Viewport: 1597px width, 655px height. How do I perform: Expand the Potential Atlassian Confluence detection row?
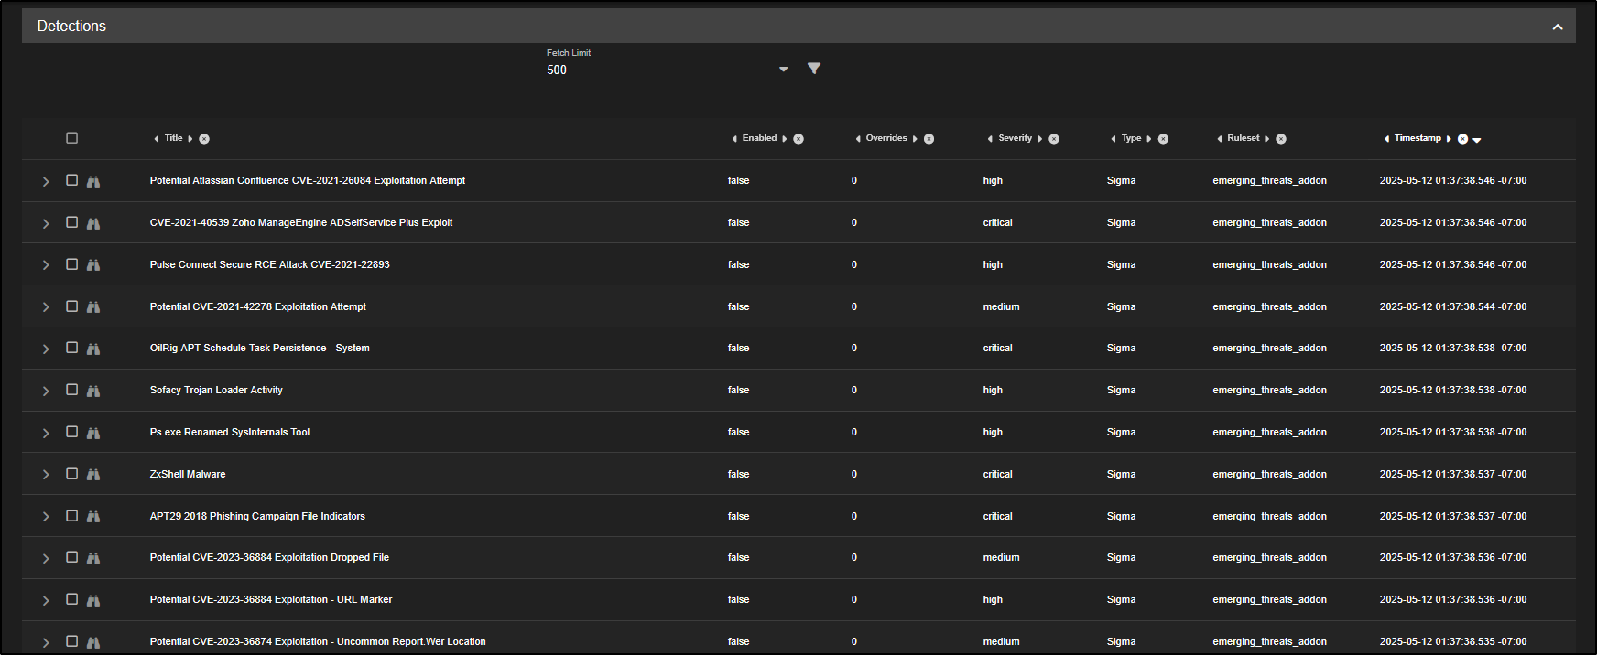tap(46, 181)
